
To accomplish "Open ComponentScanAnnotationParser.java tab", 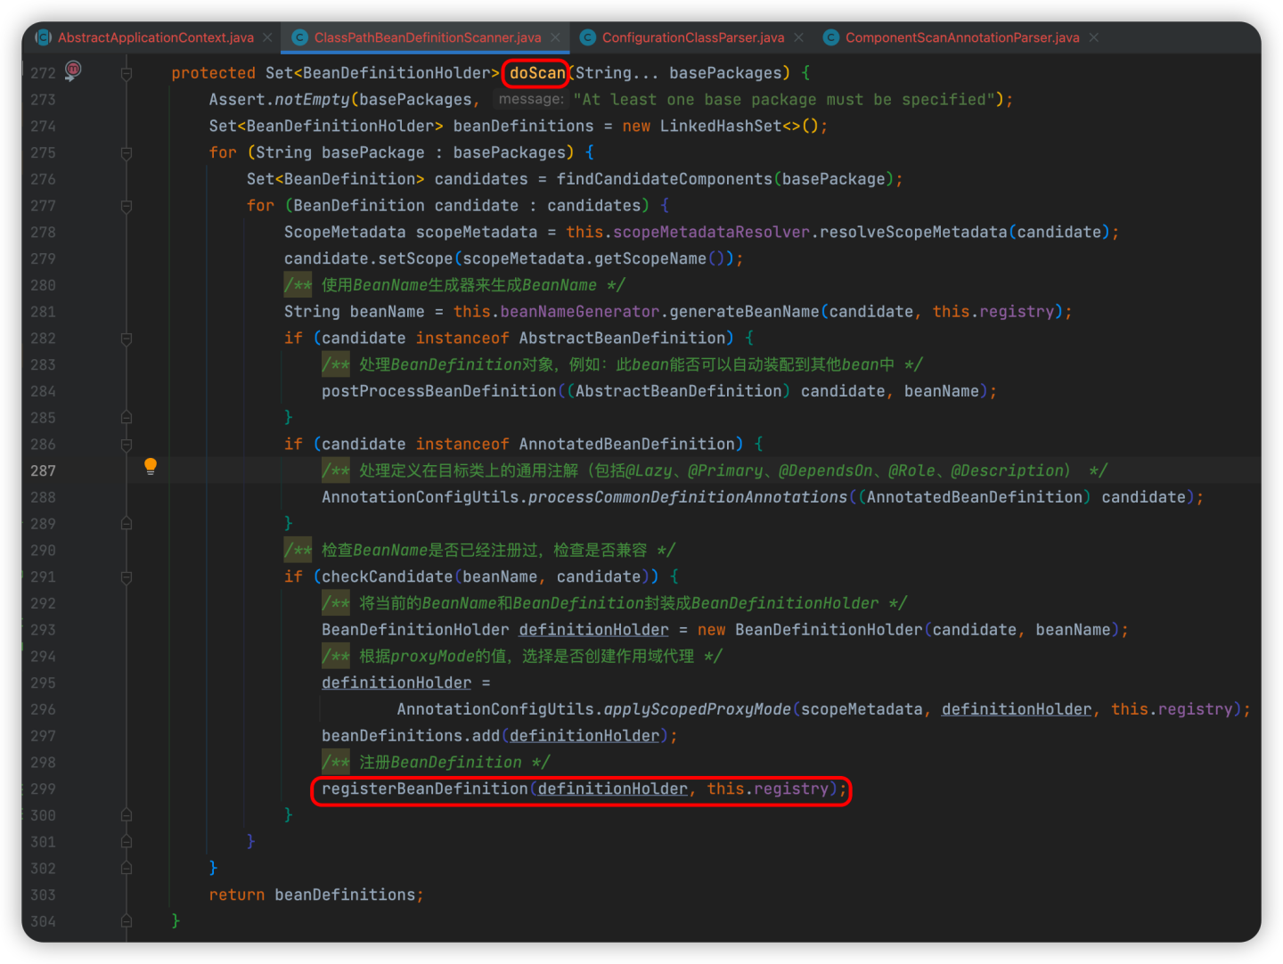I will point(961,37).
